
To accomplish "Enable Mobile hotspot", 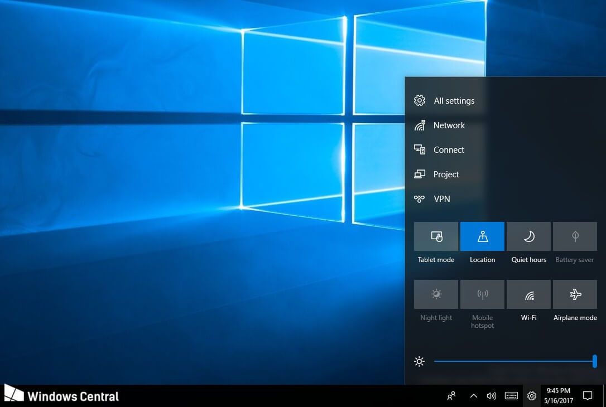I will (x=482, y=294).
